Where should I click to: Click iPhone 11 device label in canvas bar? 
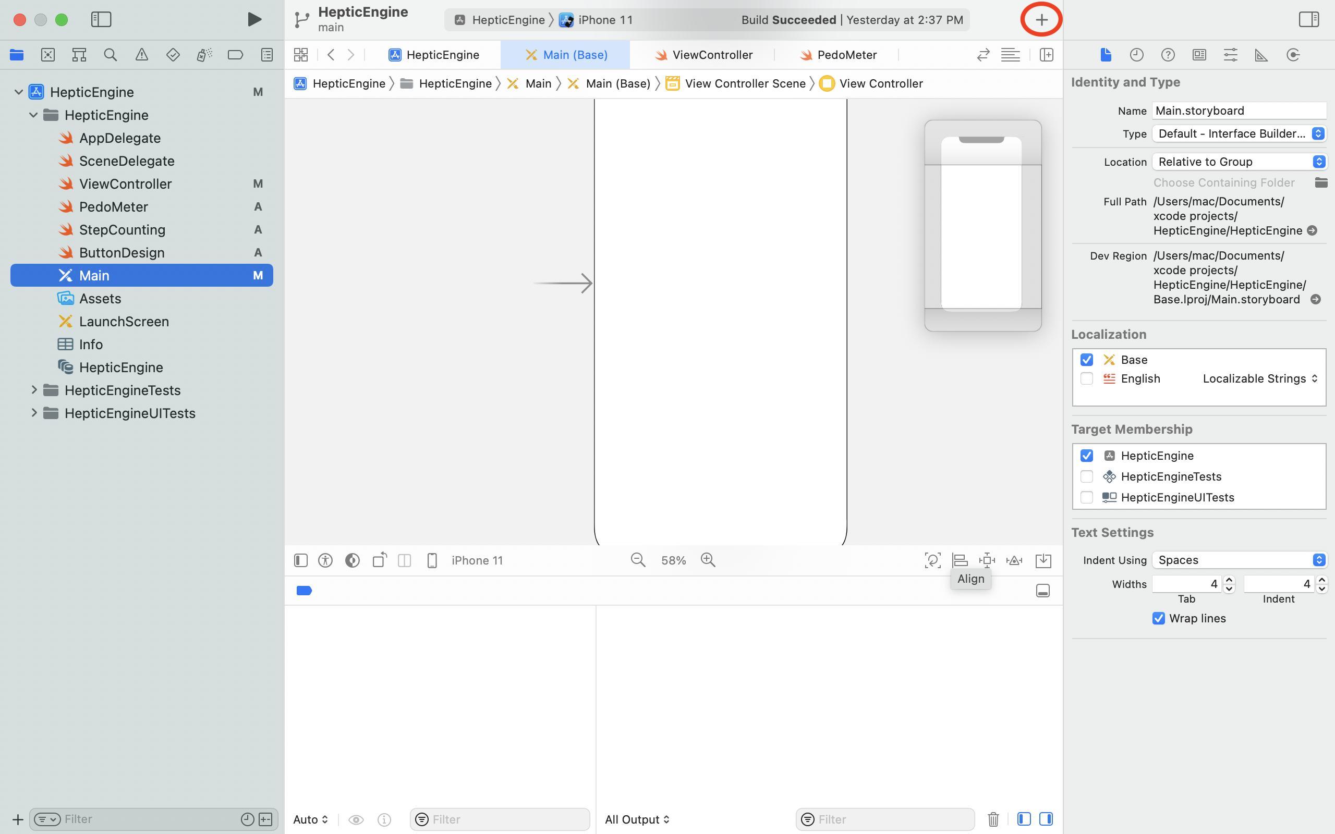(x=477, y=560)
